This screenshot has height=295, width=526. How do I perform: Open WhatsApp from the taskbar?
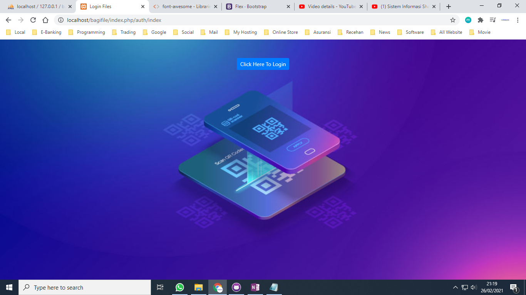179,287
